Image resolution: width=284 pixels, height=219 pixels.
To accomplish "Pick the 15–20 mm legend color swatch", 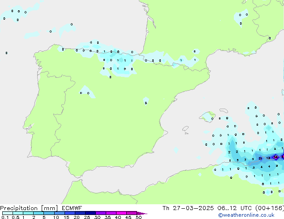I will pyautogui.click(x=70, y=213).
